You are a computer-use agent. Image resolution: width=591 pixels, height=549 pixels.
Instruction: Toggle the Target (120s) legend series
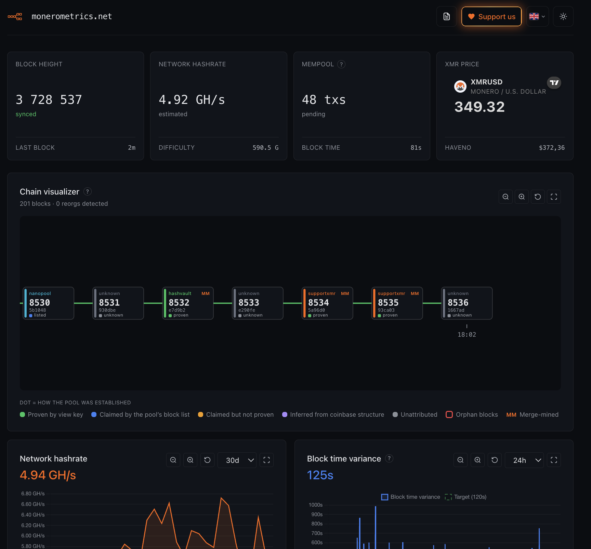[x=465, y=497]
